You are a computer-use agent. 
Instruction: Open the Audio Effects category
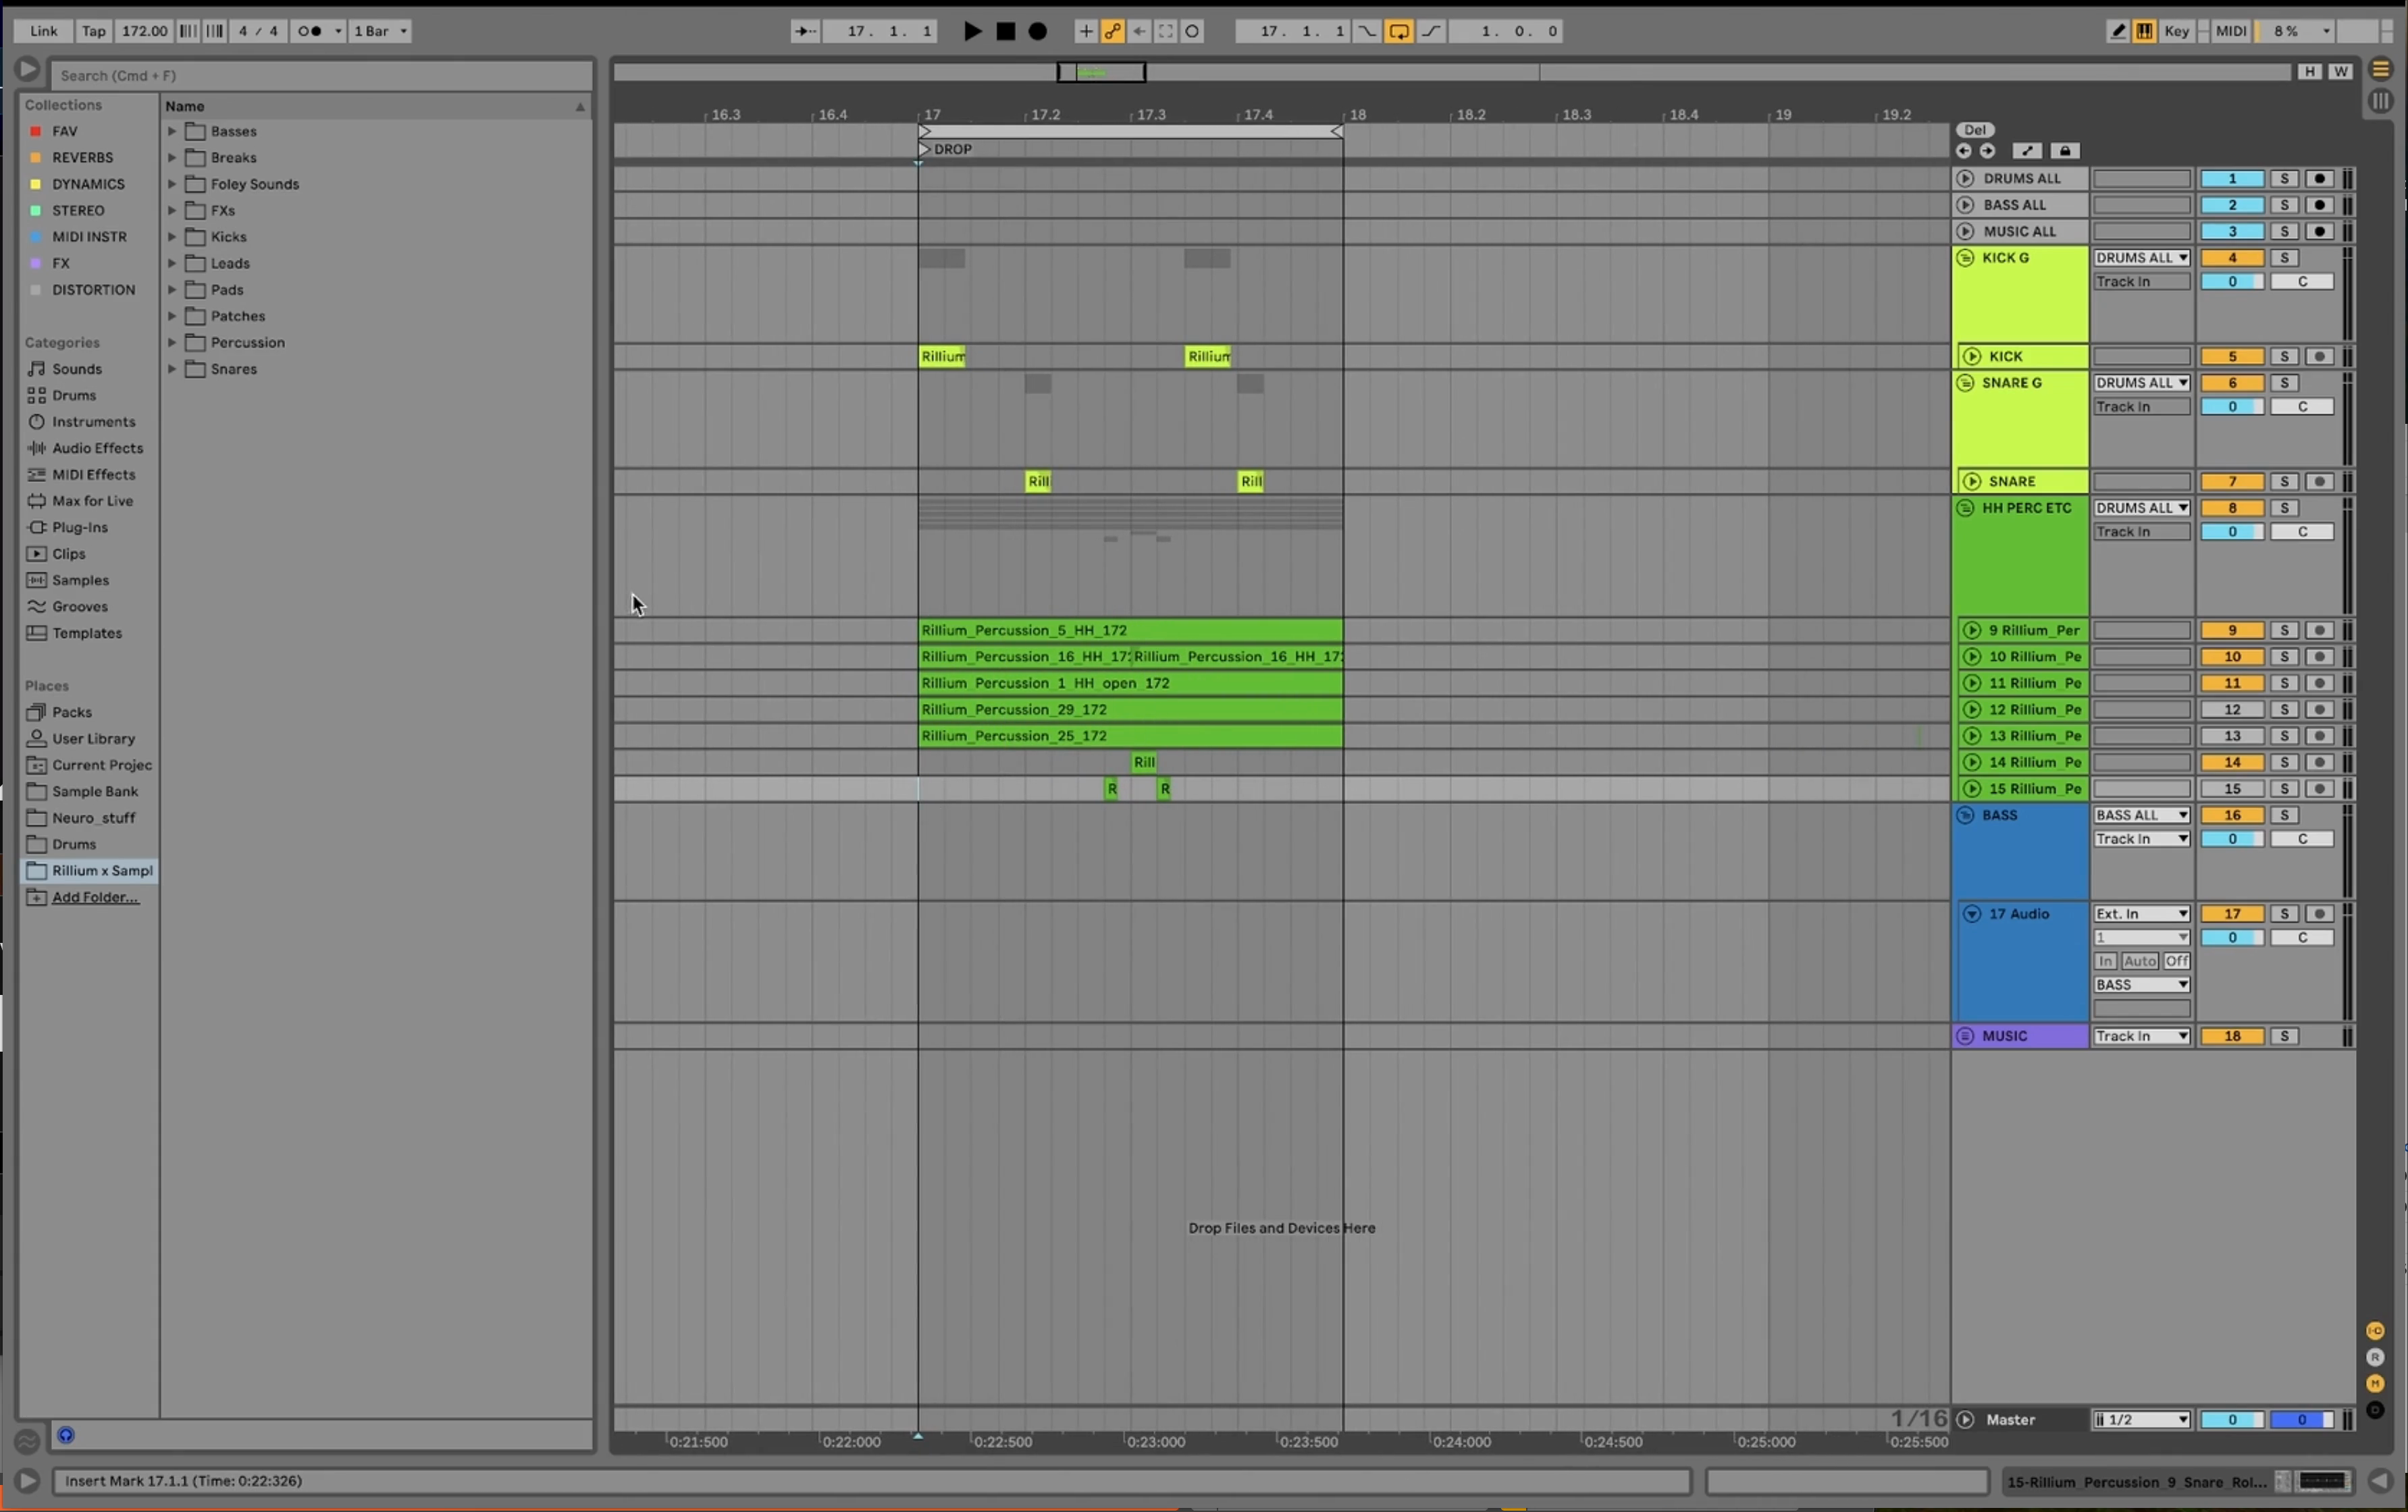(x=97, y=449)
